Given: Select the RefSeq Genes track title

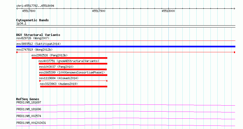Looking at the screenshot, I should click(28, 99).
